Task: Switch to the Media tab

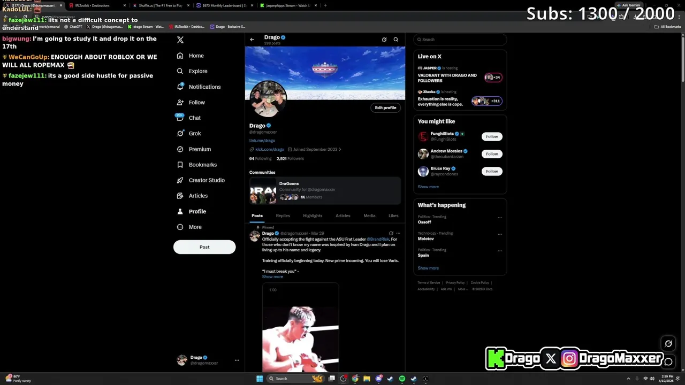Action: (x=369, y=215)
